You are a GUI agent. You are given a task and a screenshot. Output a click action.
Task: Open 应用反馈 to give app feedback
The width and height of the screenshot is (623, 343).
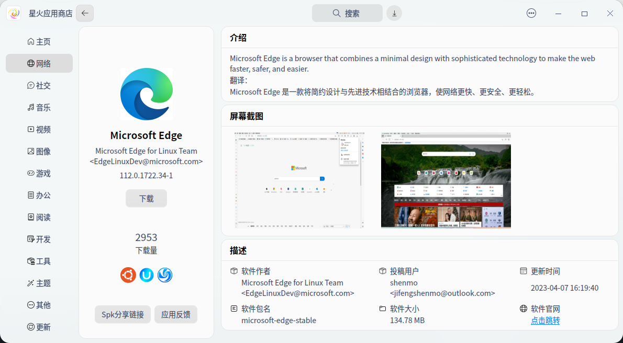176,314
